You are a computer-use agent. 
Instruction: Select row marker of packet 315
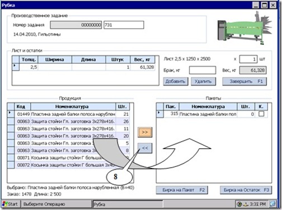160,114
